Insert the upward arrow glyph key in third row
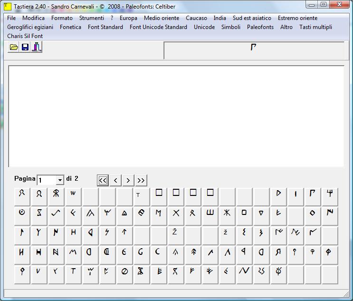The image size is (353, 301). (x=124, y=236)
